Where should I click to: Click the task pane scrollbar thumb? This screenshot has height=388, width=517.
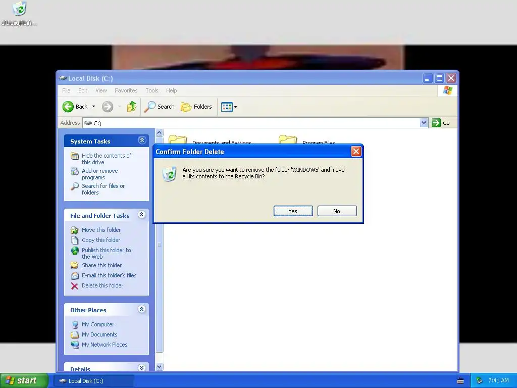point(159,244)
